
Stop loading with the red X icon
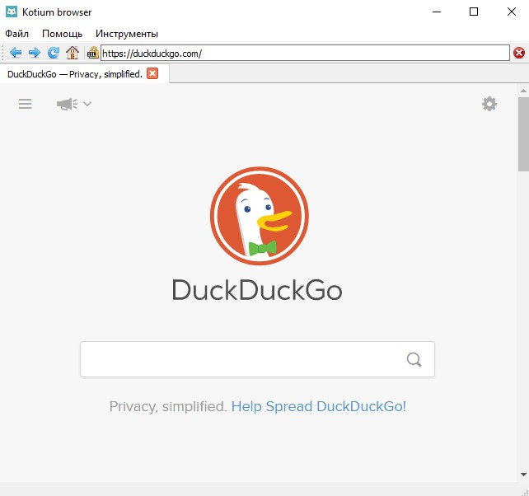[519, 53]
